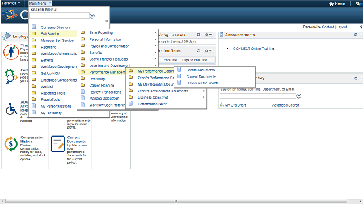Click the Business Objectives folder icon
The image size is (363, 204).
(x=130, y=97)
